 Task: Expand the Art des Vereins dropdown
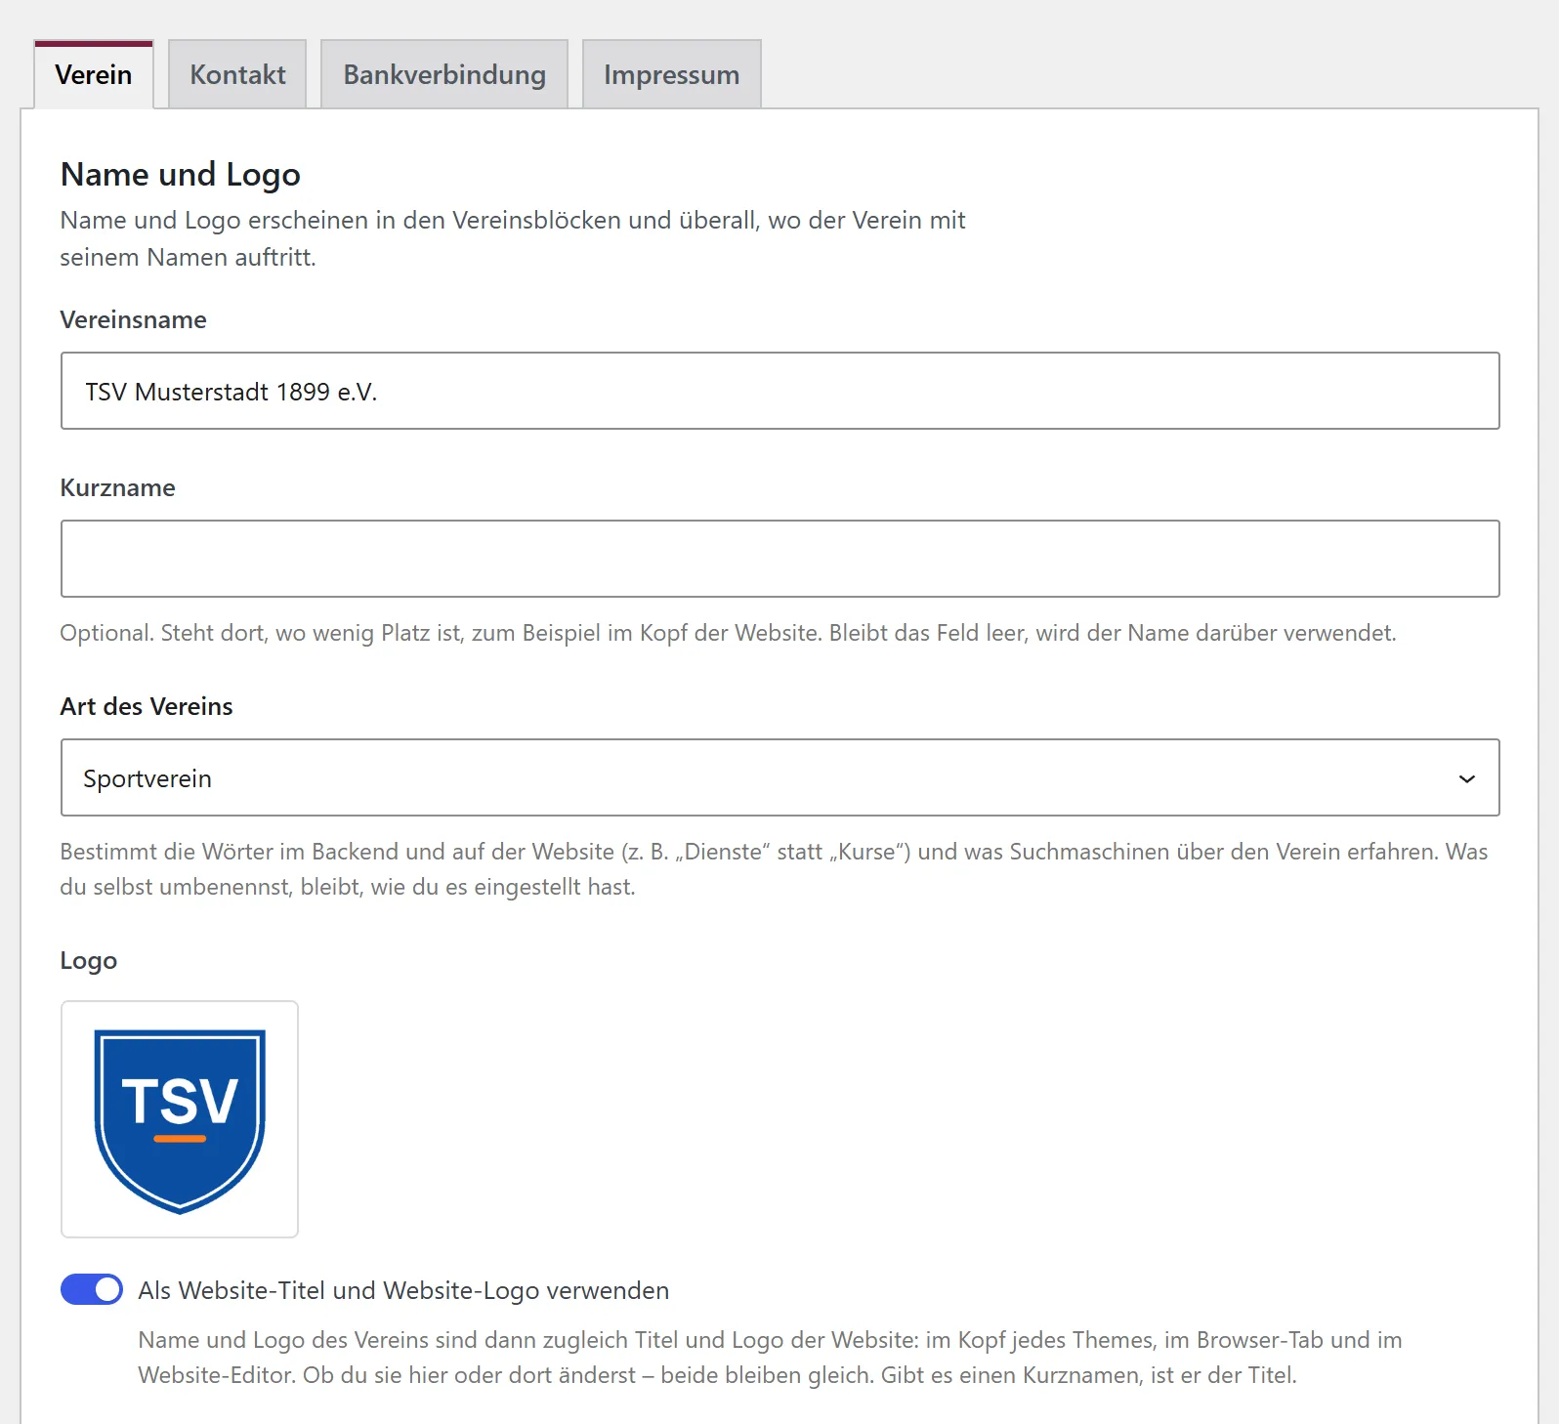779,777
